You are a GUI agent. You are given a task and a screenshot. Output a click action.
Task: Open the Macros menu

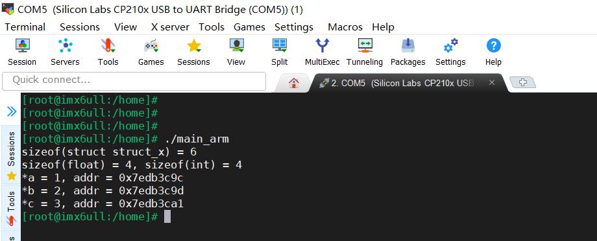345,27
